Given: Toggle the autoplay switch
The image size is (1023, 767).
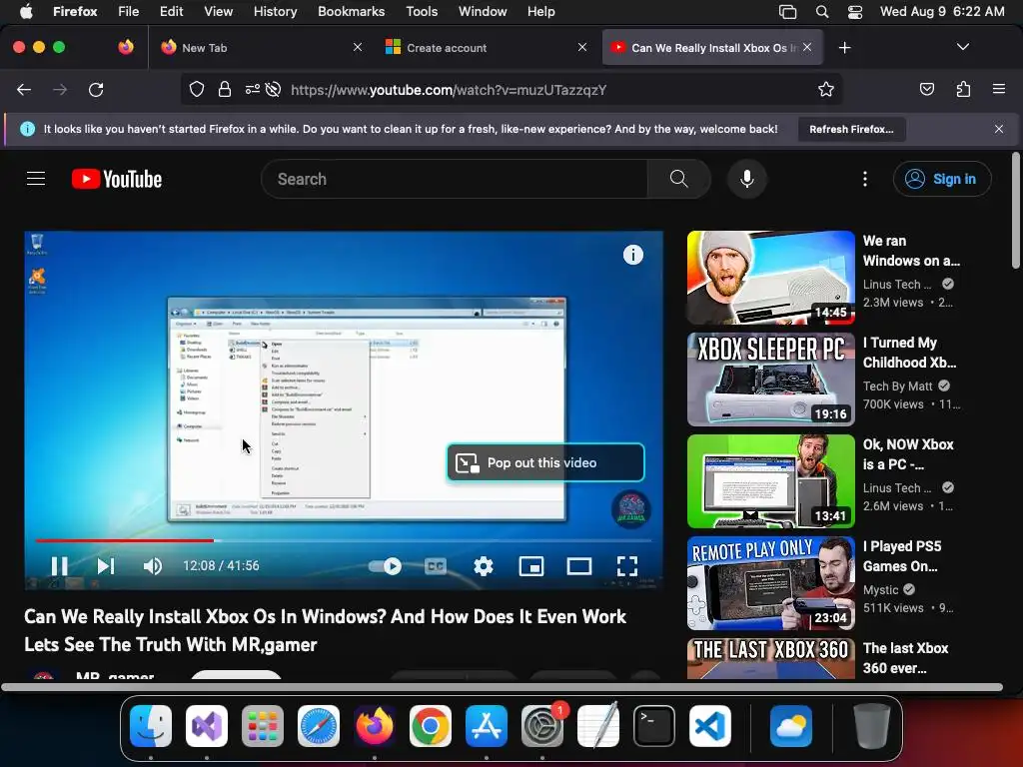Looking at the screenshot, I should pyautogui.click(x=385, y=566).
